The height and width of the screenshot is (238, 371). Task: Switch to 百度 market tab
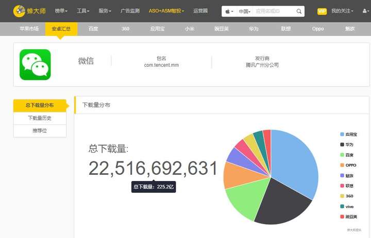point(93,29)
